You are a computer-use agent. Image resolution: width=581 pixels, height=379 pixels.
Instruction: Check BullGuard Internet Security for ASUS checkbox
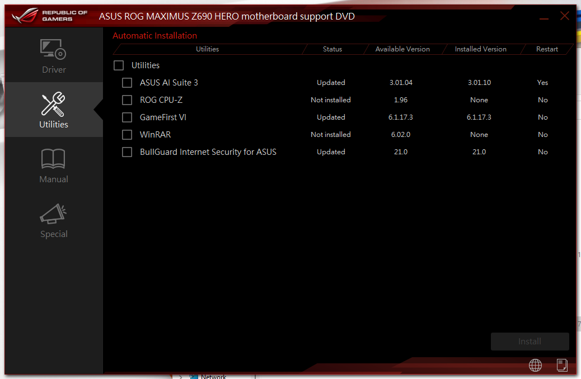127,152
